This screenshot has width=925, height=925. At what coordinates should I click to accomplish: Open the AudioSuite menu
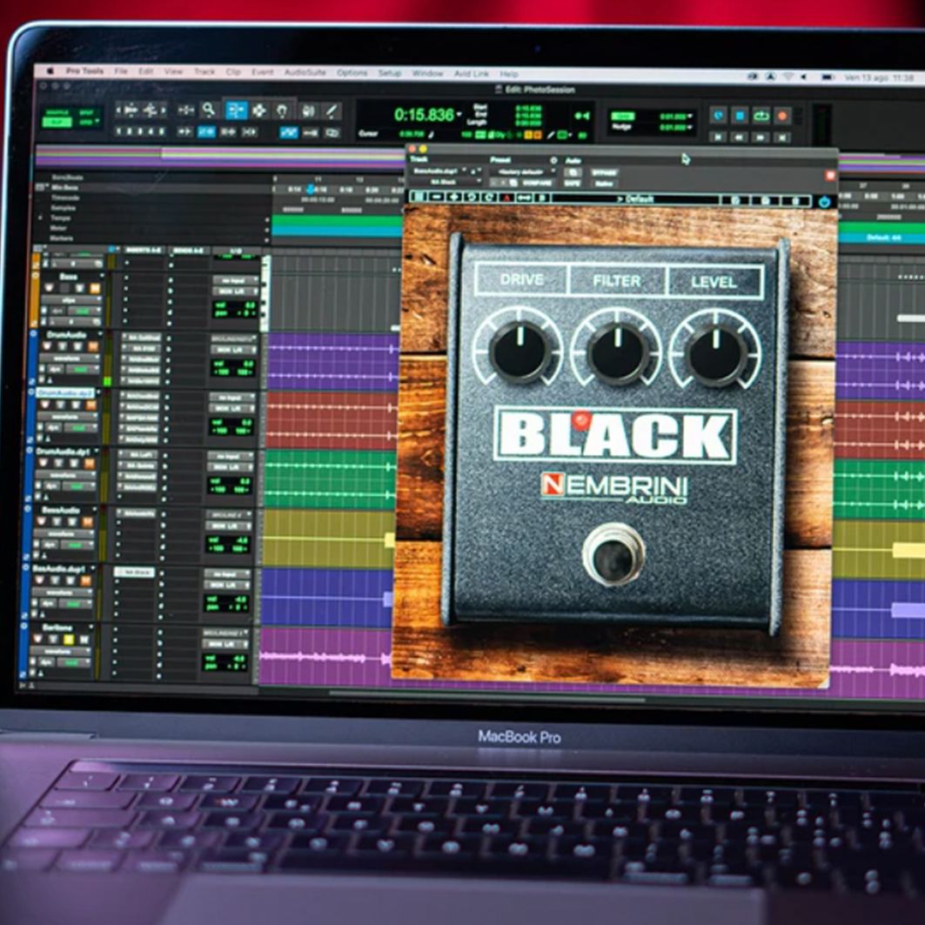(x=305, y=72)
